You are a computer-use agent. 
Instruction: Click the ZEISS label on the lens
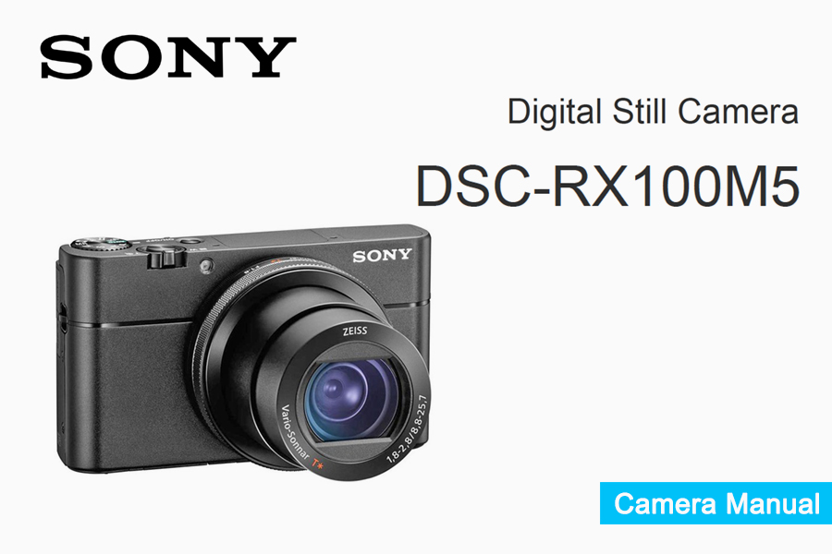tap(355, 331)
